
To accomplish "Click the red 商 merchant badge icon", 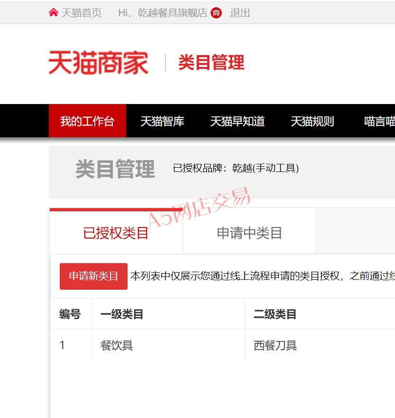I will click(x=216, y=13).
